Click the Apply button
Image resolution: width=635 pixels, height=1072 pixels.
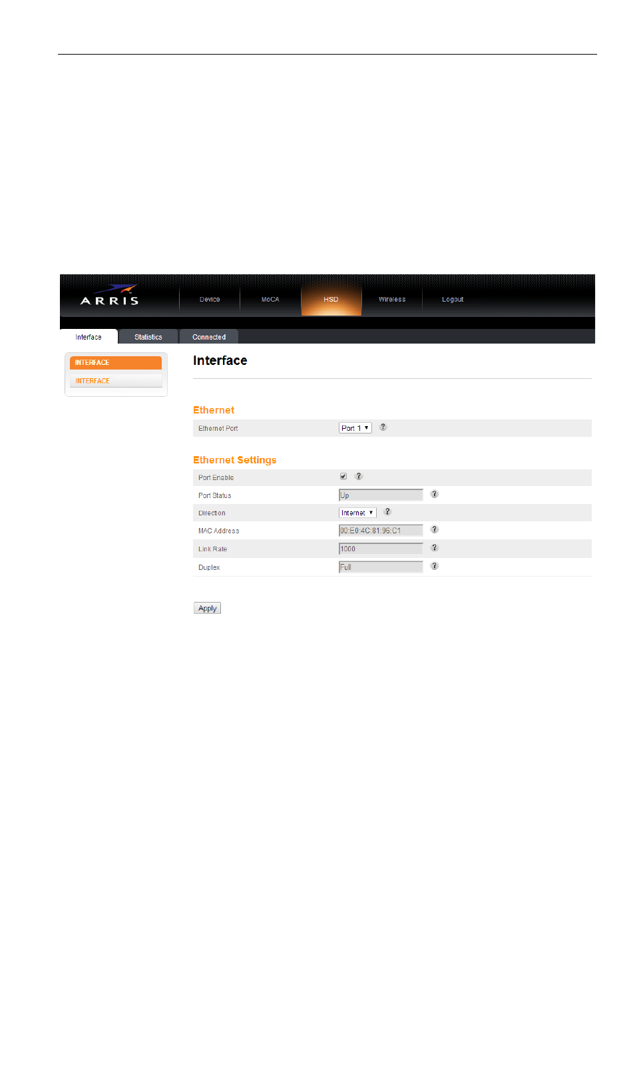[208, 609]
